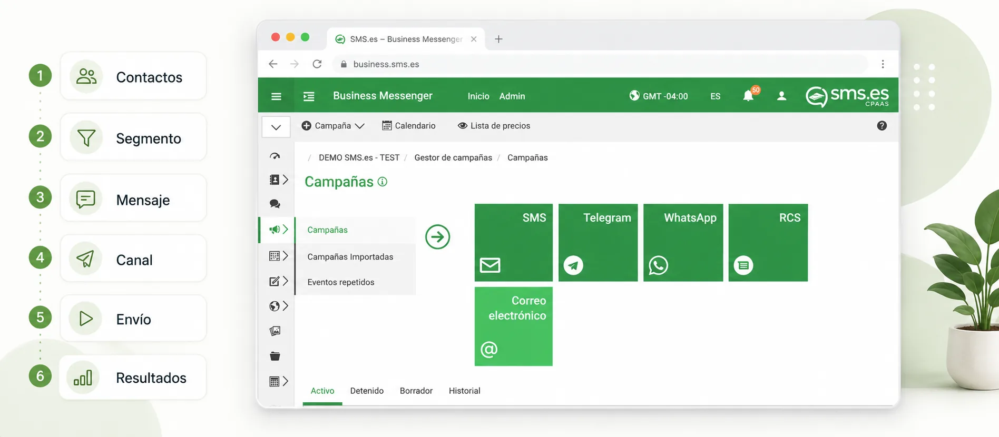This screenshot has width=999, height=437.
Task: Click the circled right arrow icon
Action: pyautogui.click(x=437, y=237)
